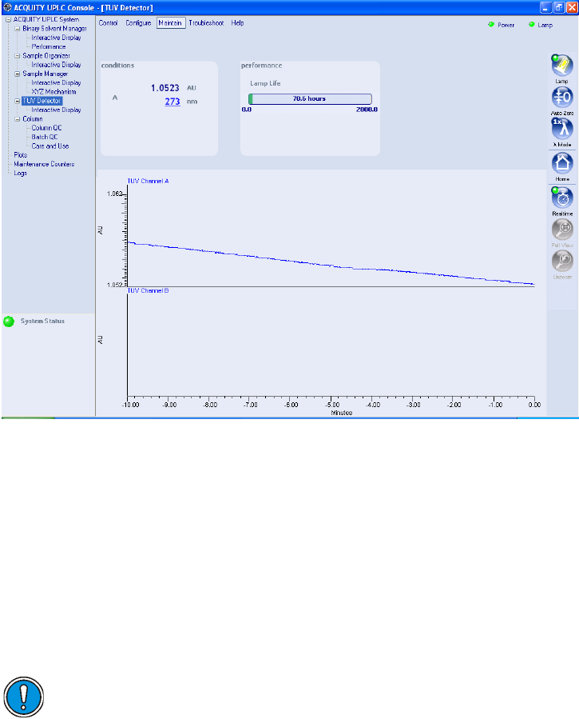This screenshot has width=579, height=719.
Task: Collapse the Sample Organizer node
Action: click(x=18, y=56)
